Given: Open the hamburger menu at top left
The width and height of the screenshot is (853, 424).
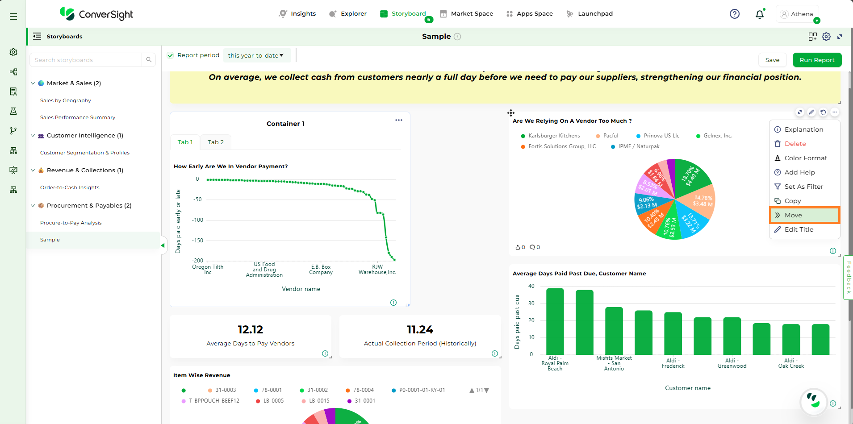Looking at the screenshot, I should (x=13, y=17).
